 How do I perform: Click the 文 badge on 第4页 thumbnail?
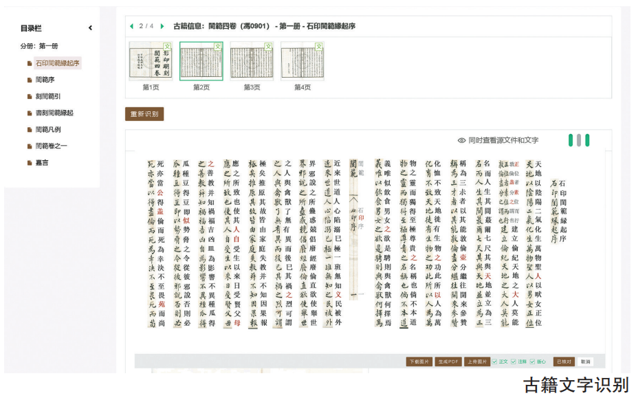click(x=319, y=46)
